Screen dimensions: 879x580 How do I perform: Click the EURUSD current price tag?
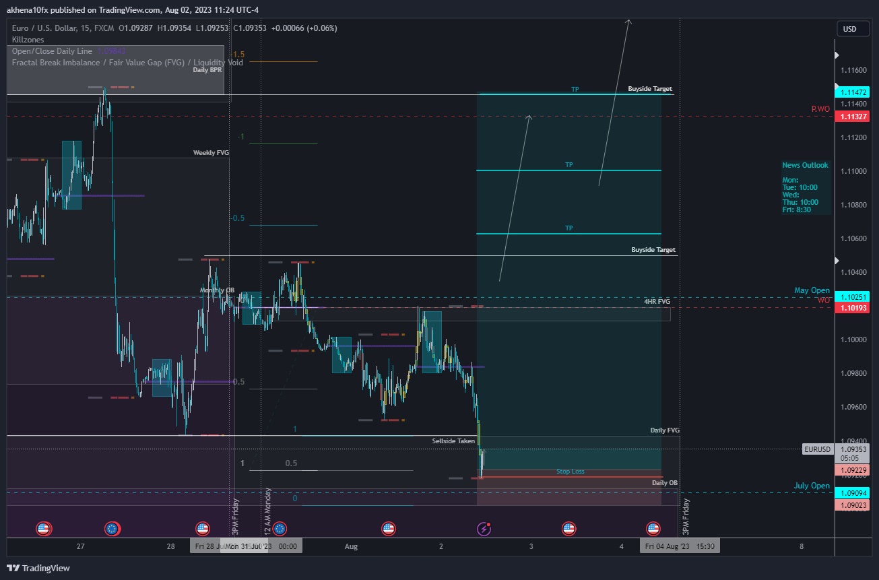pyautogui.click(x=818, y=449)
